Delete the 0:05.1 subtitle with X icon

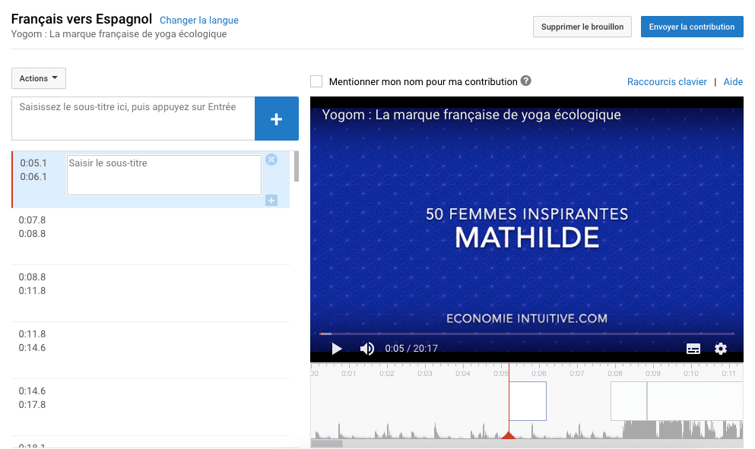click(x=271, y=160)
